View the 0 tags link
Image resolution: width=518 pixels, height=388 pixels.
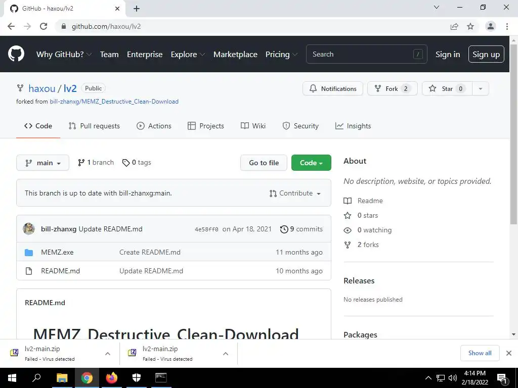[137, 162]
